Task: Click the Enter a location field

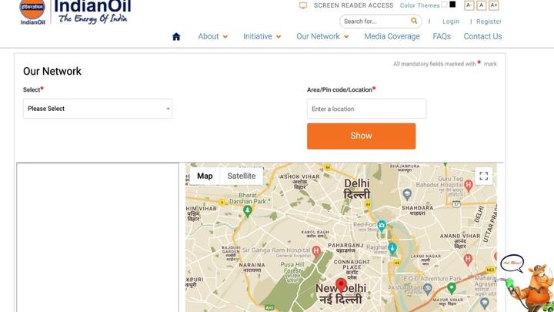Action: pyautogui.click(x=366, y=109)
